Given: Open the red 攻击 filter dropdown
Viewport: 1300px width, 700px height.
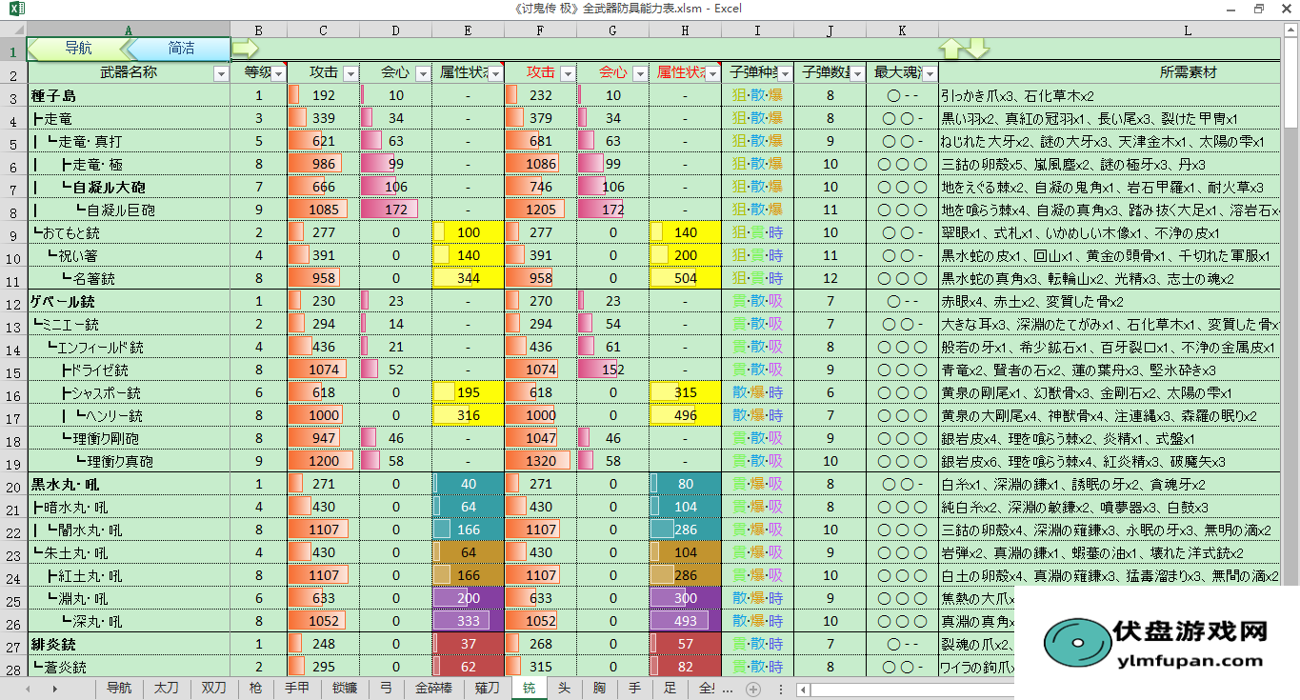Looking at the screenshot, I should click(x=567, y=73).
